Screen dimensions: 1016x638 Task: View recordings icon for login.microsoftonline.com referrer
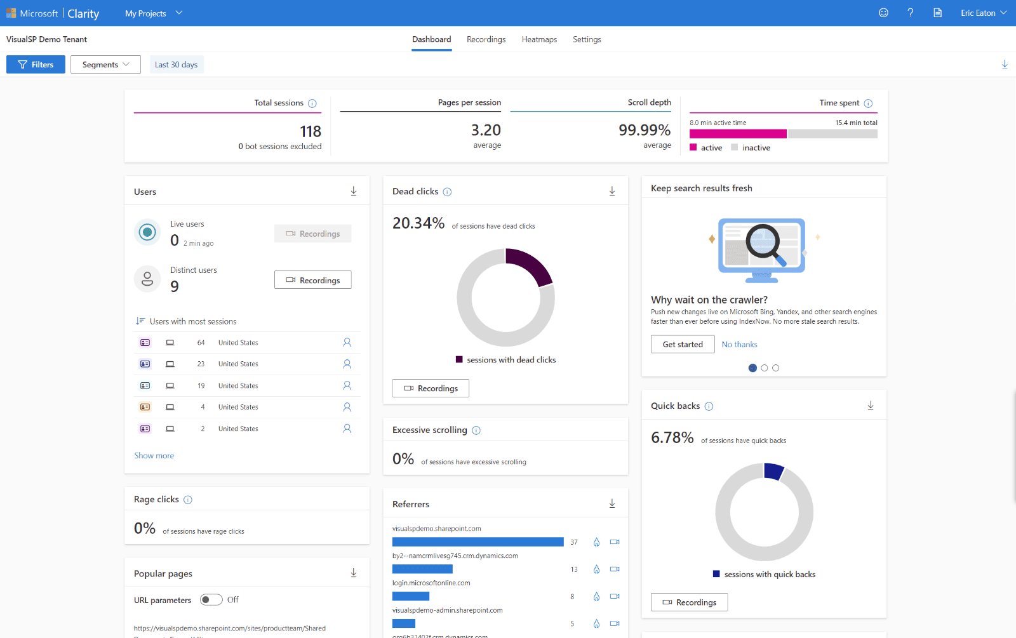click(x=614, y=596)
